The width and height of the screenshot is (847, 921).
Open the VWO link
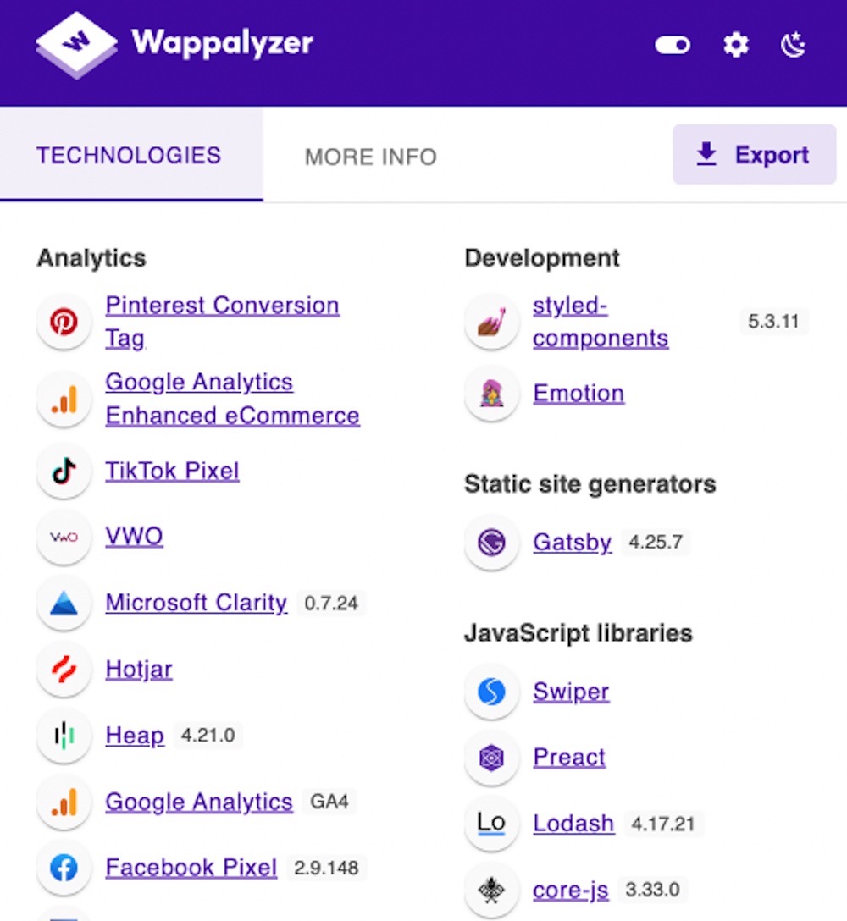(134, 537)
